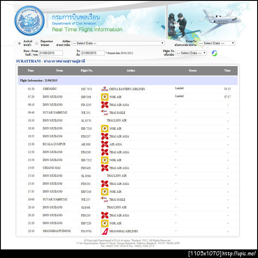Viewport: 258px width, 258px height.
Task: Click Nok Air logo on DD7220 row
Action: click(x=104, y=223)
